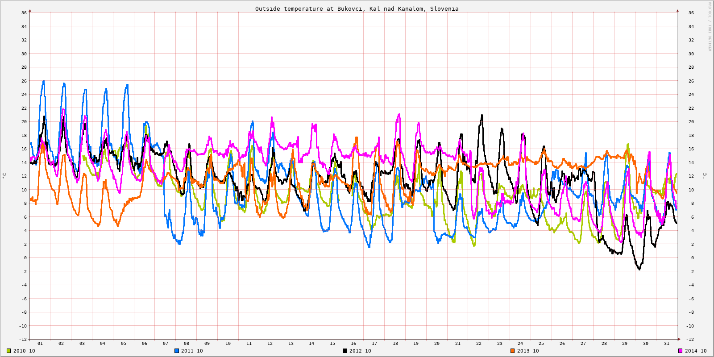Click the -12 value on right y-axis
Screen dimensions: 714x357
690,340
